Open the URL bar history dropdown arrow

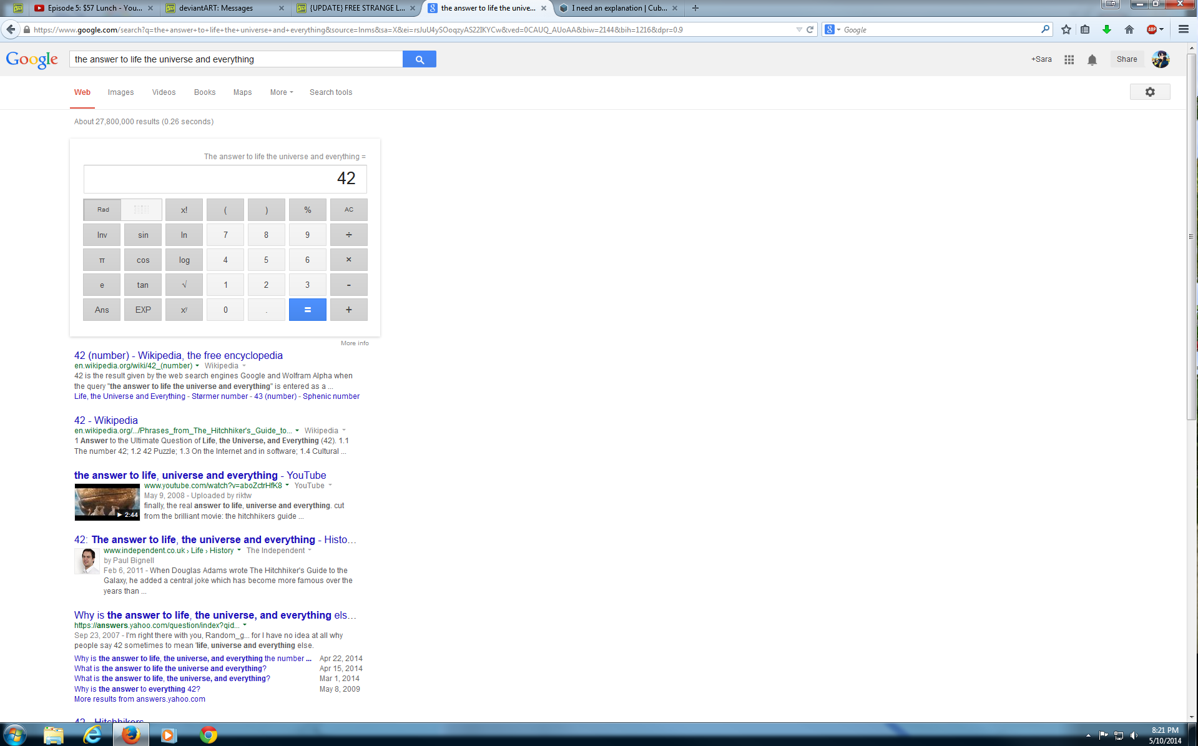(x=799, y=29)
